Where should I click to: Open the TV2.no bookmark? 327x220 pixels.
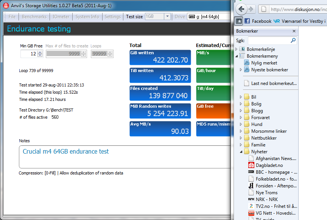coord(273,206)
